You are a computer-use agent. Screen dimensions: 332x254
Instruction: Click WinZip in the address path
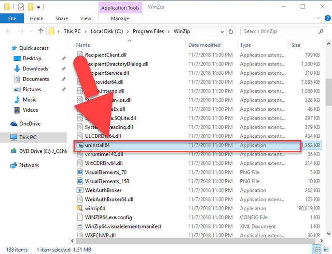click(x=181, y=31)
